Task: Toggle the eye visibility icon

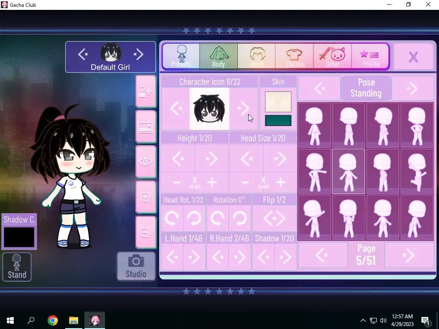Action: tap(146, 162)
